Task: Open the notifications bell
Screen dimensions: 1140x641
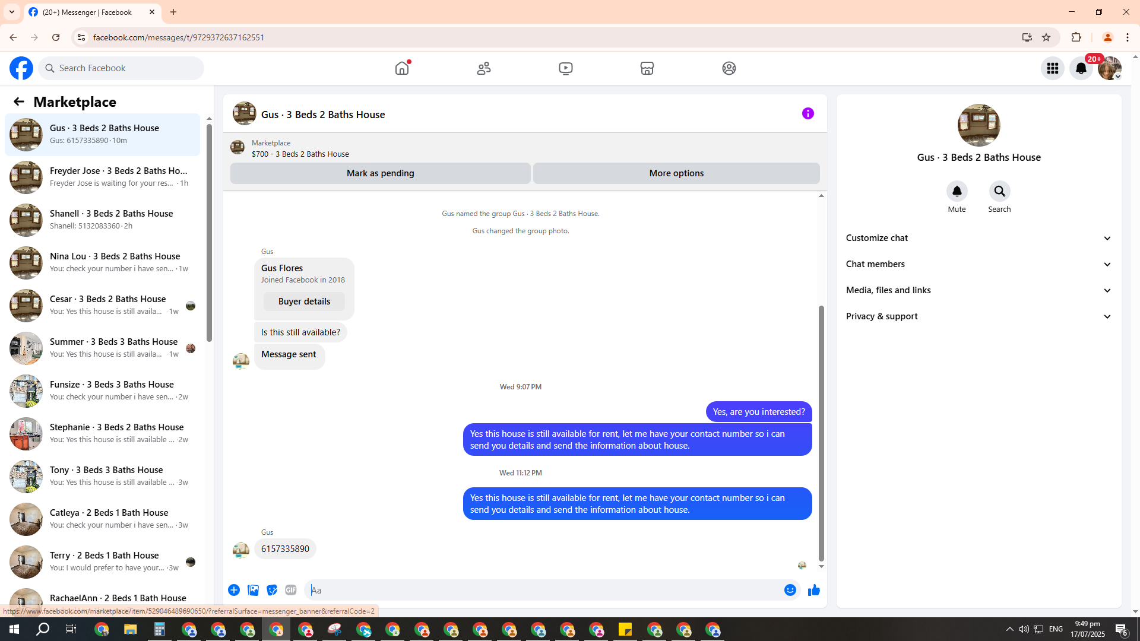Action: pos(1081,68)
